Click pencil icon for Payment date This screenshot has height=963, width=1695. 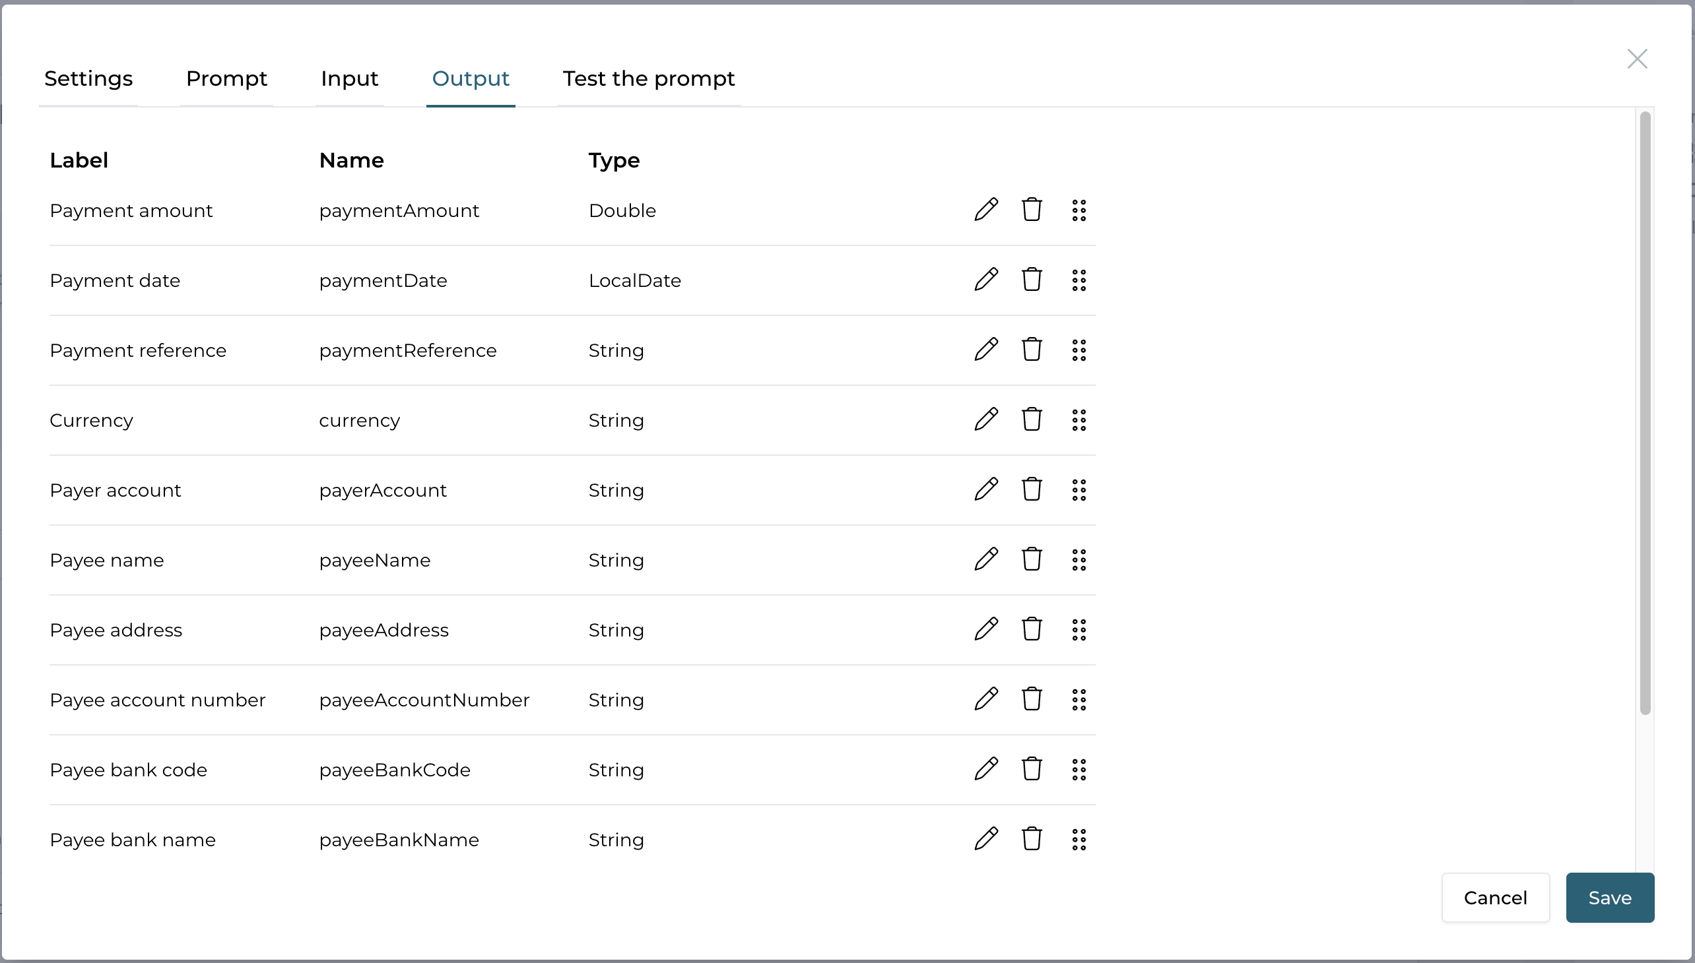coord(986,280)
